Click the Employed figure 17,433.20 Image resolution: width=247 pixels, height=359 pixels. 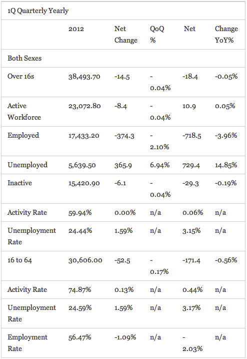tap(84, 136)
